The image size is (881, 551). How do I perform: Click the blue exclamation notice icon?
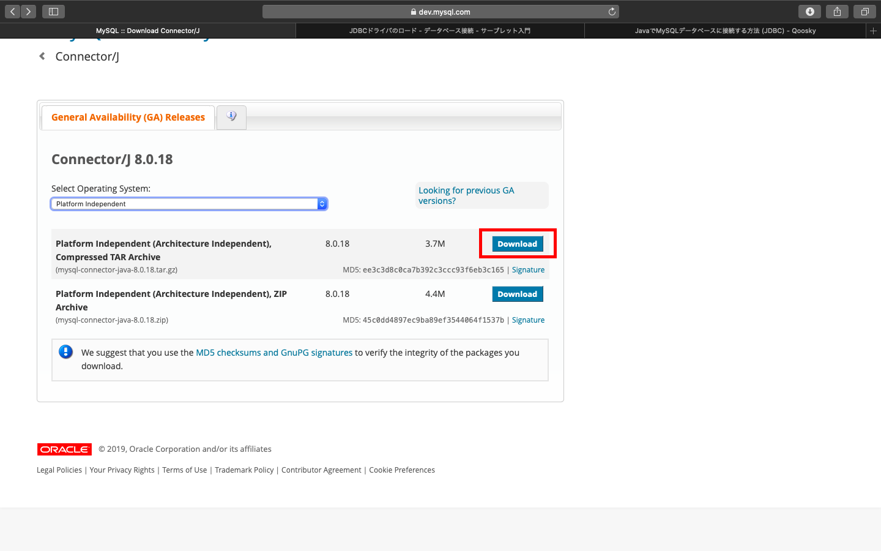[65, 352]
